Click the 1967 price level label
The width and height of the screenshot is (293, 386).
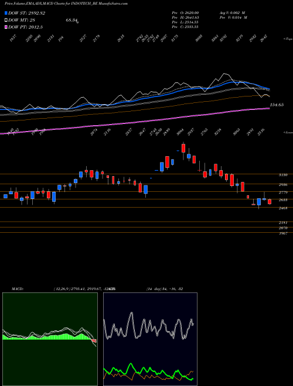click(283, 233)
